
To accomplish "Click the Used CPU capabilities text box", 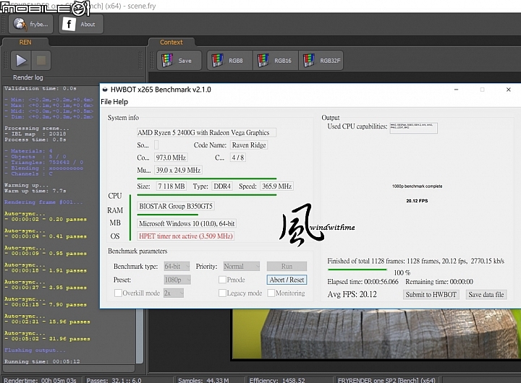I will point(414,128).
